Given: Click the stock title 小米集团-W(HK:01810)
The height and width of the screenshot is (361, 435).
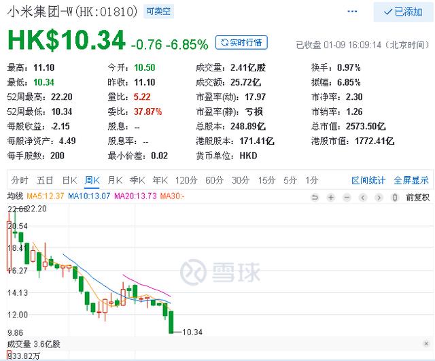Looking at the screenshot, I should click(x=72, y=12).
